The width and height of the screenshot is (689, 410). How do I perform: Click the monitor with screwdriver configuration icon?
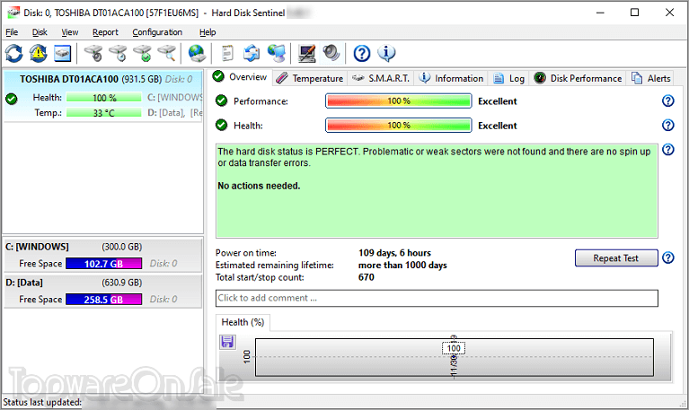(306, 54)
